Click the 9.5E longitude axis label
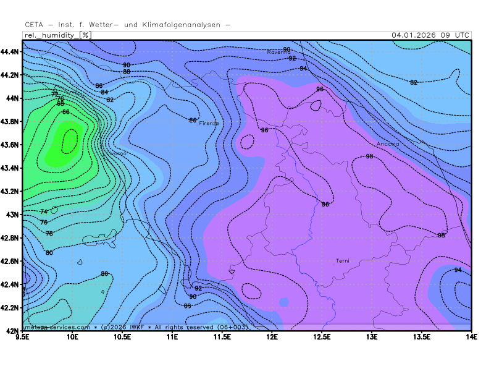The height and width of the screenshot is (371, 494). click(23, 337)
